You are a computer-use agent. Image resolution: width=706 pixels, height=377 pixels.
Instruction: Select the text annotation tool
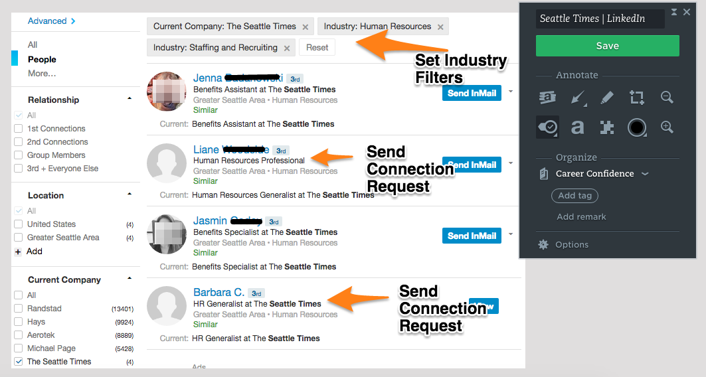coord(577,127)
